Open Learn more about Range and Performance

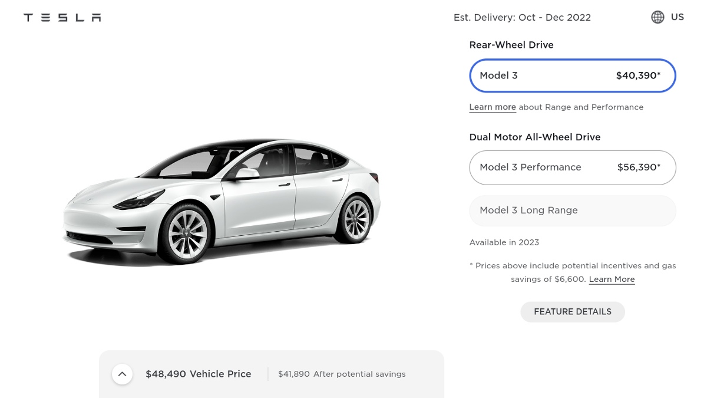click(x=493, y=107)
